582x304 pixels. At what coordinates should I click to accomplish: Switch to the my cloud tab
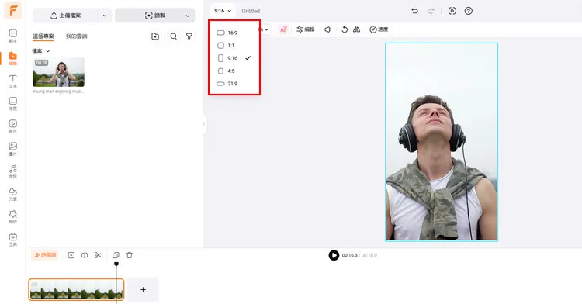coord(77,36)
